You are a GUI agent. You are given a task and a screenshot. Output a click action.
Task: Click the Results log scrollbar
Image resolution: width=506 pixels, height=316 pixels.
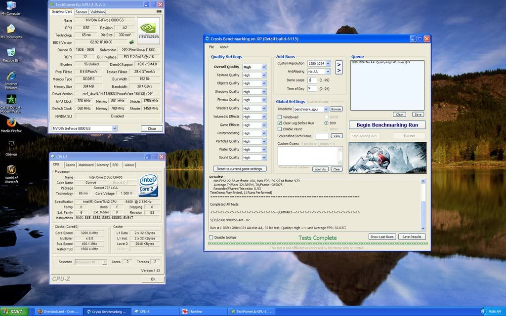(423, 205)
